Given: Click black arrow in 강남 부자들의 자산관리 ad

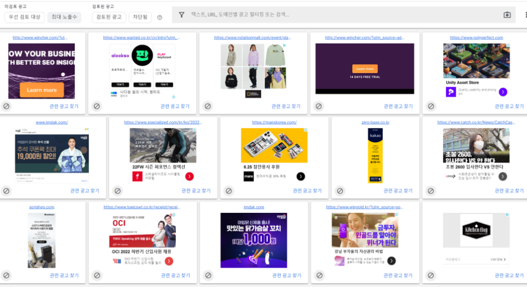Looking at the screenshot, I should coord(391,261).
